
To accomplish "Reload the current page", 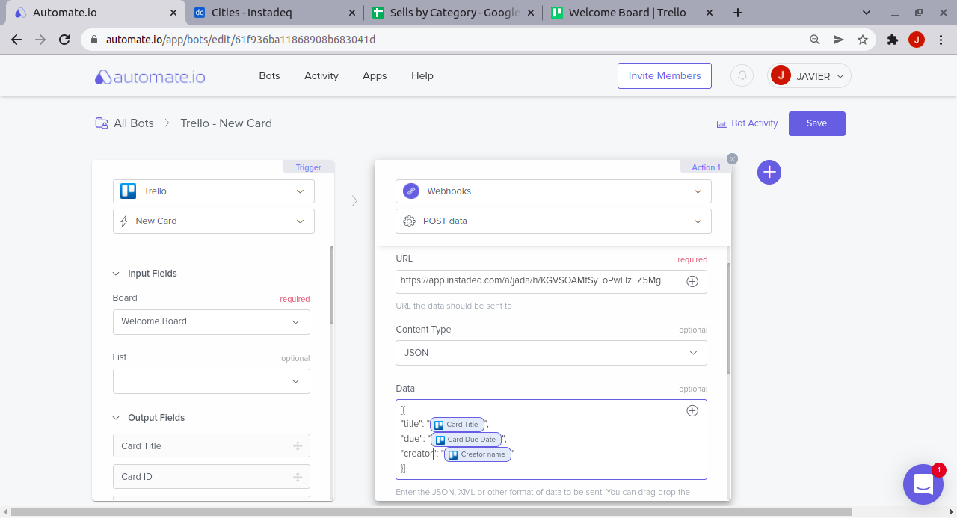I will [x=64, y=40].
